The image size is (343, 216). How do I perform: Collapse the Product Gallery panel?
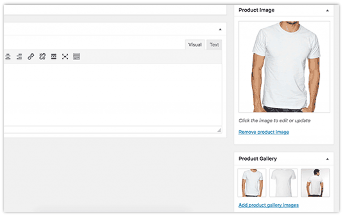pyautogui.click(x=327, y=159)
